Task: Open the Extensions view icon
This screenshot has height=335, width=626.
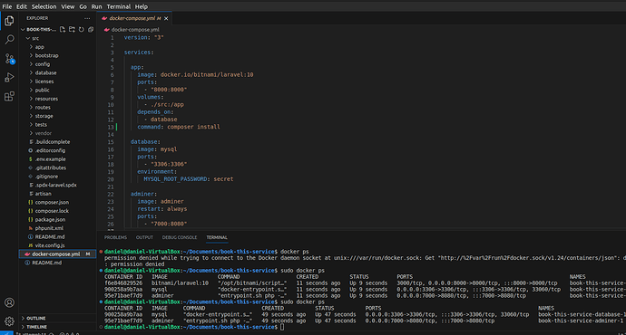Action: 9,96
